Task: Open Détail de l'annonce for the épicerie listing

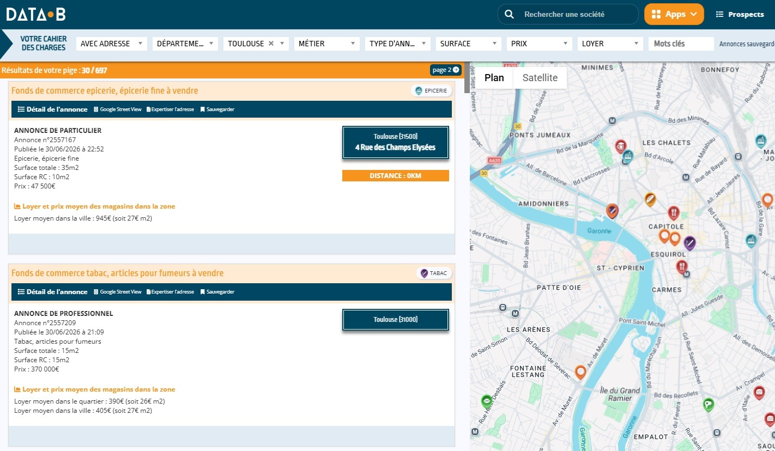Action: tap(52, 109)
